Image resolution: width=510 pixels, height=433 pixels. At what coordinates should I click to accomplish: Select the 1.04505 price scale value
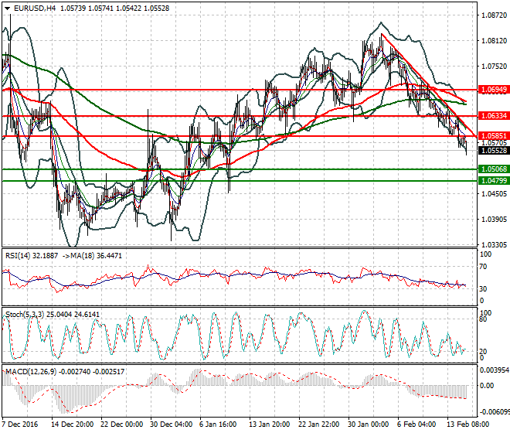(494, 193)
